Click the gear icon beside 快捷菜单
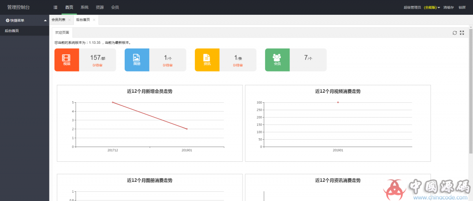 tap(7, 20)
